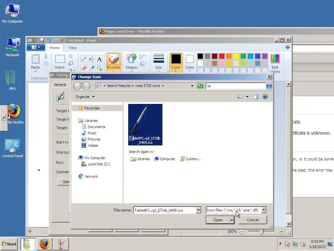Expand the File name combo box arrow
334x251 pixels.
pyautogui.click(x=198, y=210)
